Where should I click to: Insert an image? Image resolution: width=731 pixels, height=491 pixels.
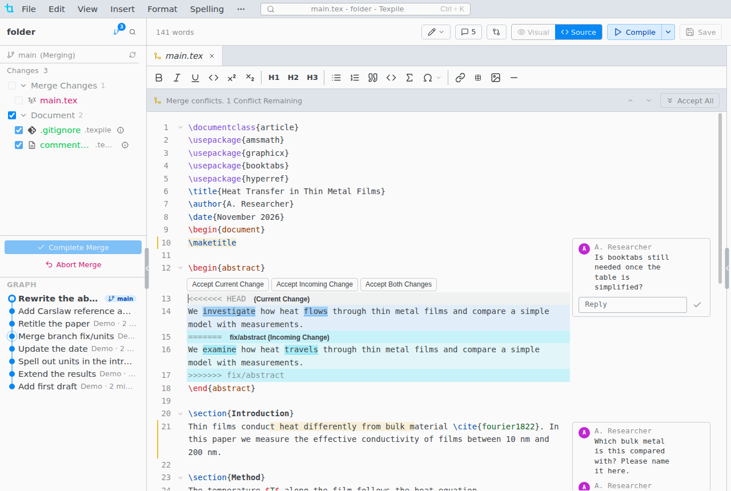pos(496,78)
